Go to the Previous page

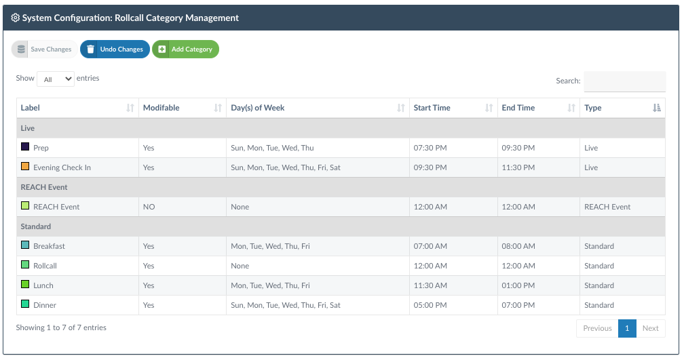(x=597, y=328)
